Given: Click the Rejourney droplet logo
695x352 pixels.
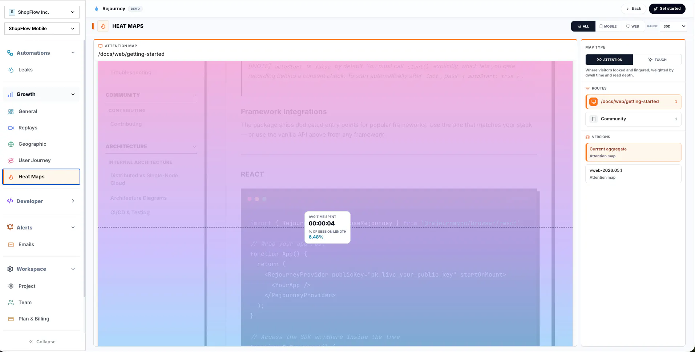Looking at the screenshot, I should (96, 9).
